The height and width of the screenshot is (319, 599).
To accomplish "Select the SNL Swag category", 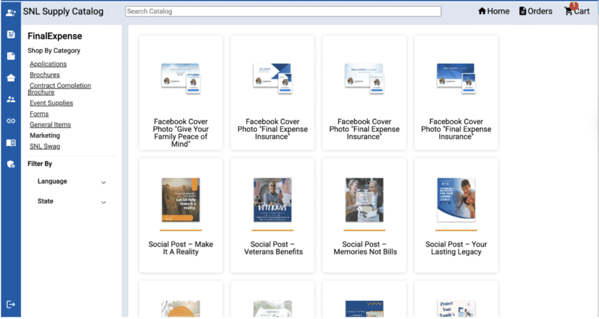I will tap(44, 146).
